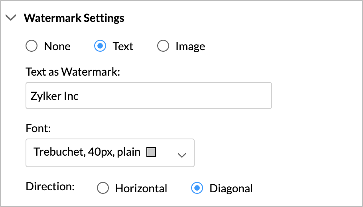Select the Image watermark radio button

click(163, 47)
